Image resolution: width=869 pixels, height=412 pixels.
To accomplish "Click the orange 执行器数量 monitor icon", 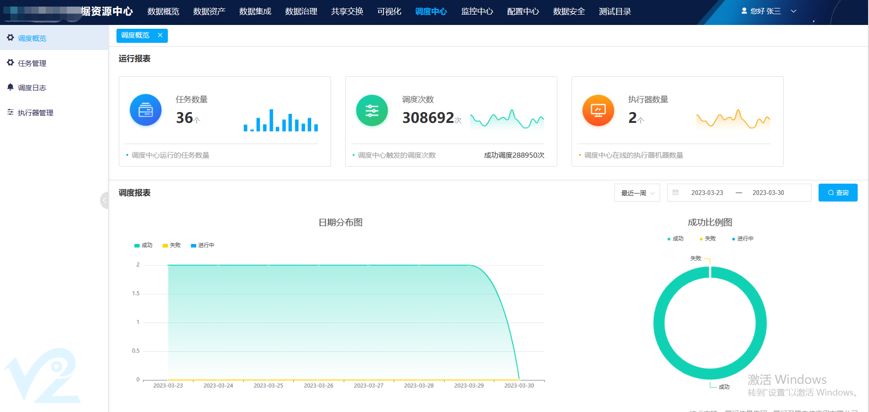I will coord(598,110).
